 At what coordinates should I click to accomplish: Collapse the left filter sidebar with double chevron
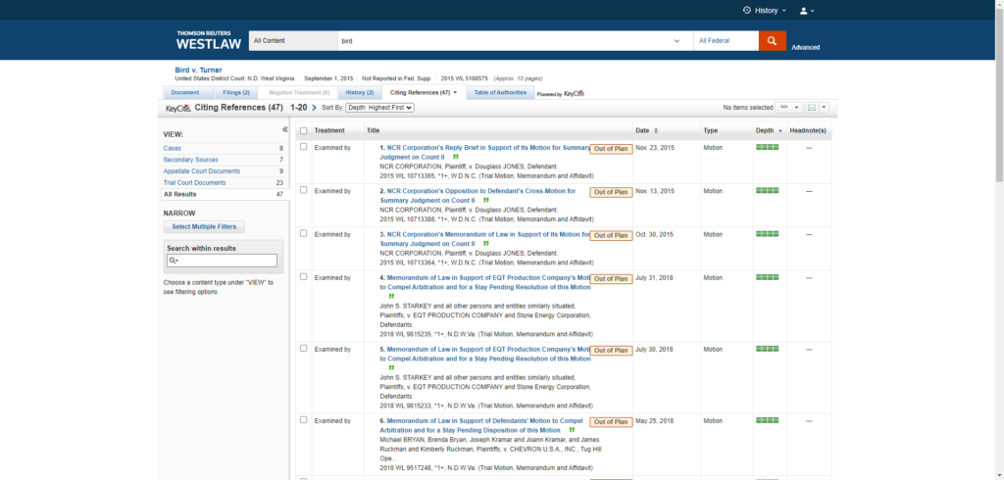click(x=285, y=129)
